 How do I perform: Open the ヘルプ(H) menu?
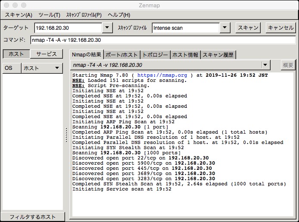[119, 15]
